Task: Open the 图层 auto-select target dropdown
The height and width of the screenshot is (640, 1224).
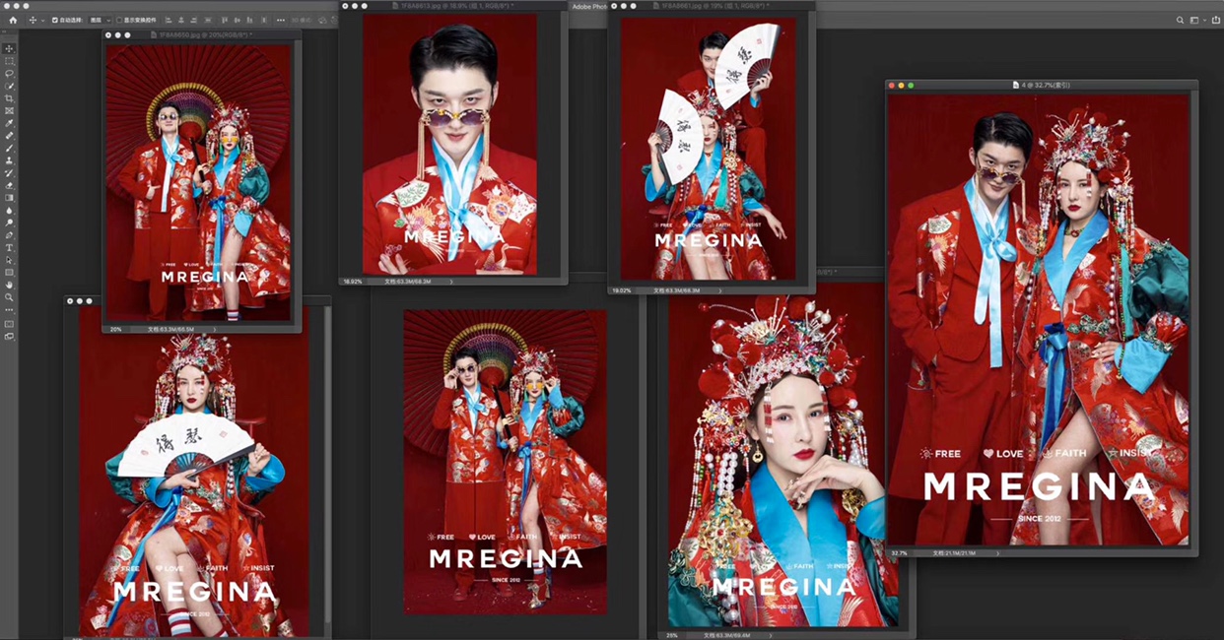Action: (100, 20)
